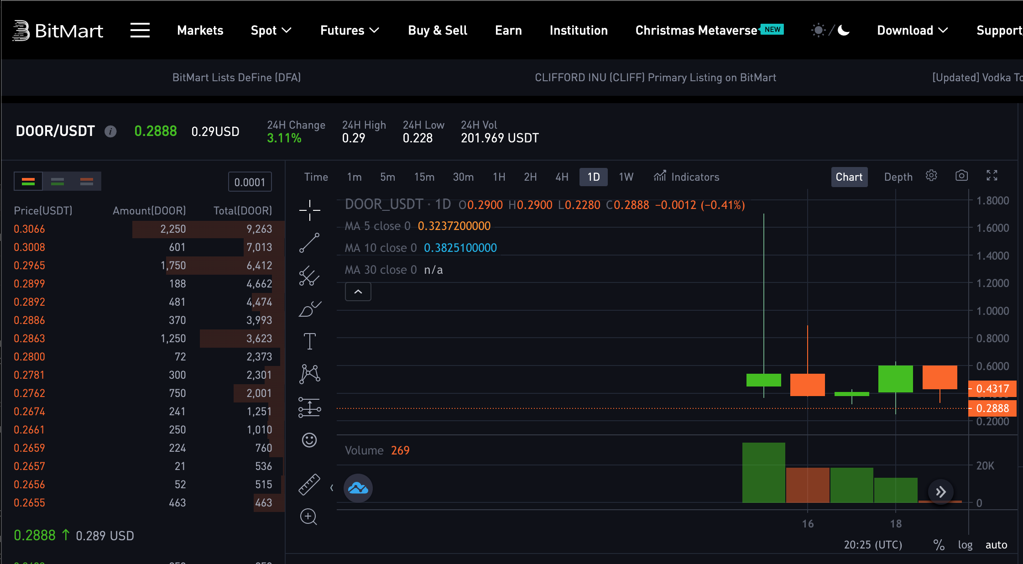Switch to light theme sun icon
The image size is (1023, 564).
(819, 31)
